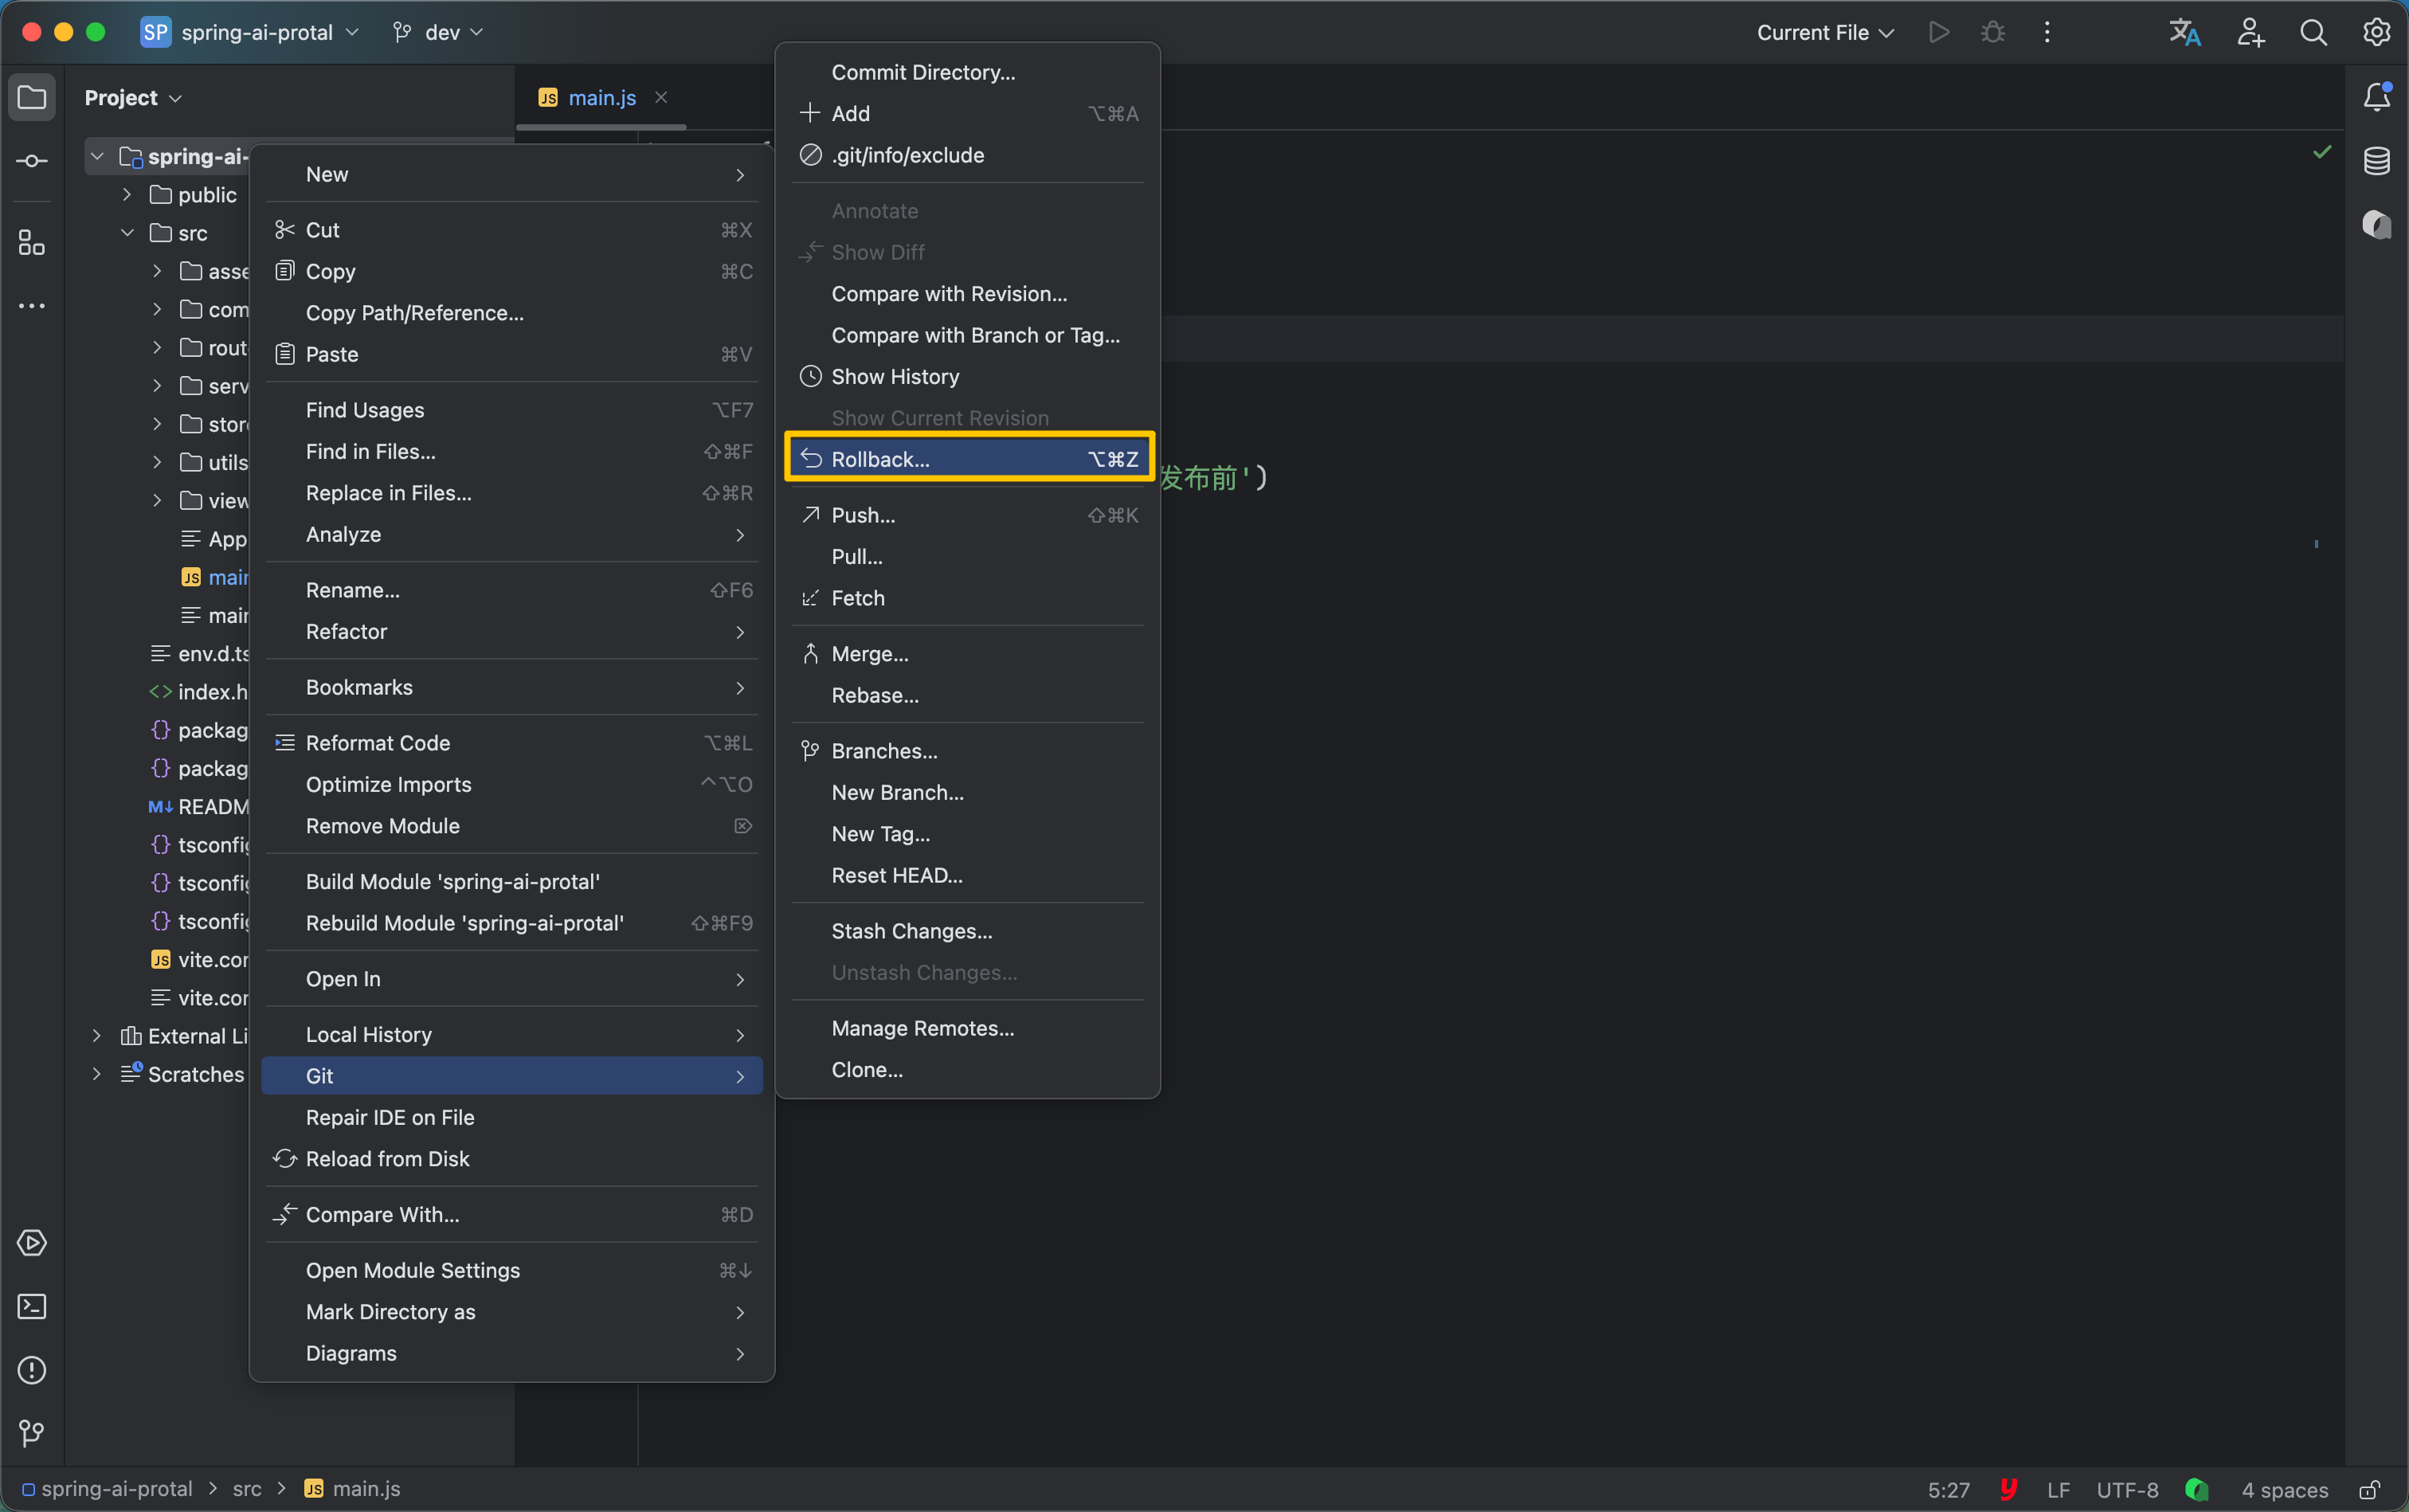
Task: Close the main.js editor tab
Action: click(x=661, y=97)
